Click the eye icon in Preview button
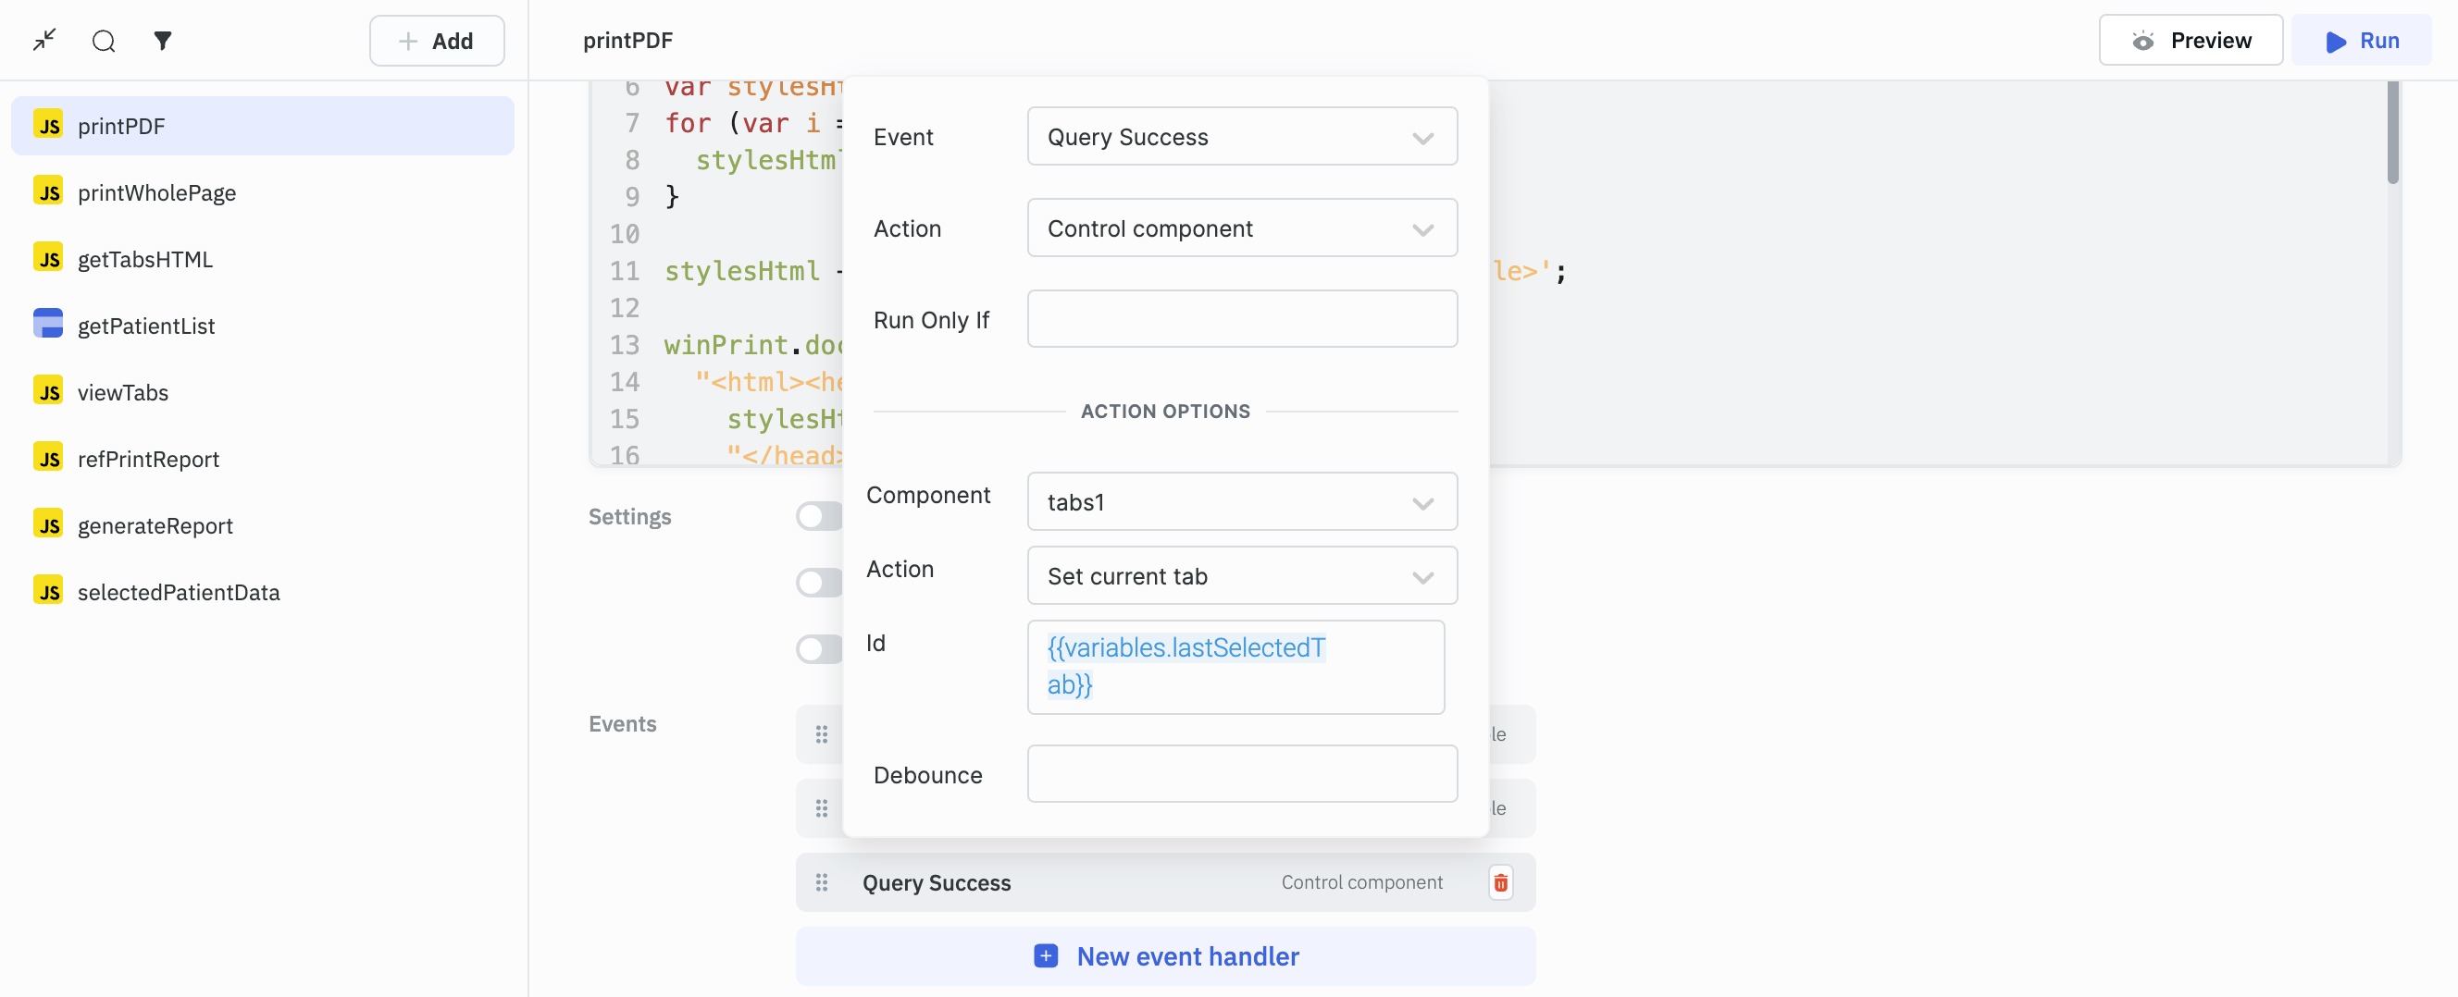2458x997 pixels. click(x=2143, y=40)
